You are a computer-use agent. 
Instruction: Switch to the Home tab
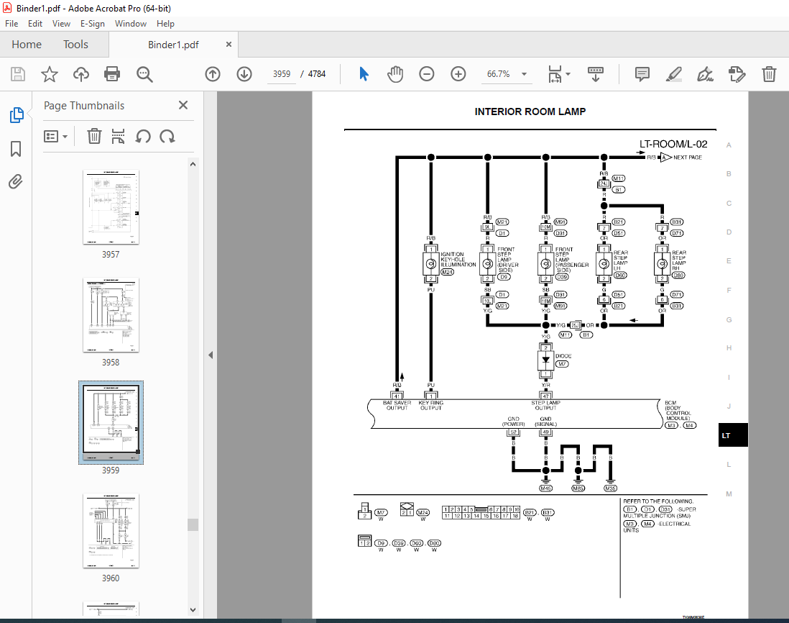27,45
